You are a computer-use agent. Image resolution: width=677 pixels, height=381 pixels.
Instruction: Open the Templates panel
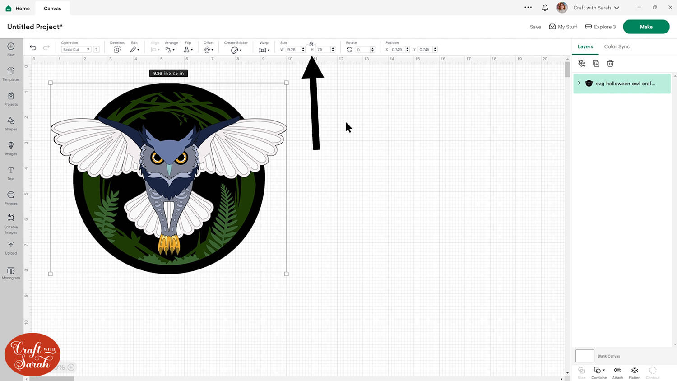(x=11, y=74)
